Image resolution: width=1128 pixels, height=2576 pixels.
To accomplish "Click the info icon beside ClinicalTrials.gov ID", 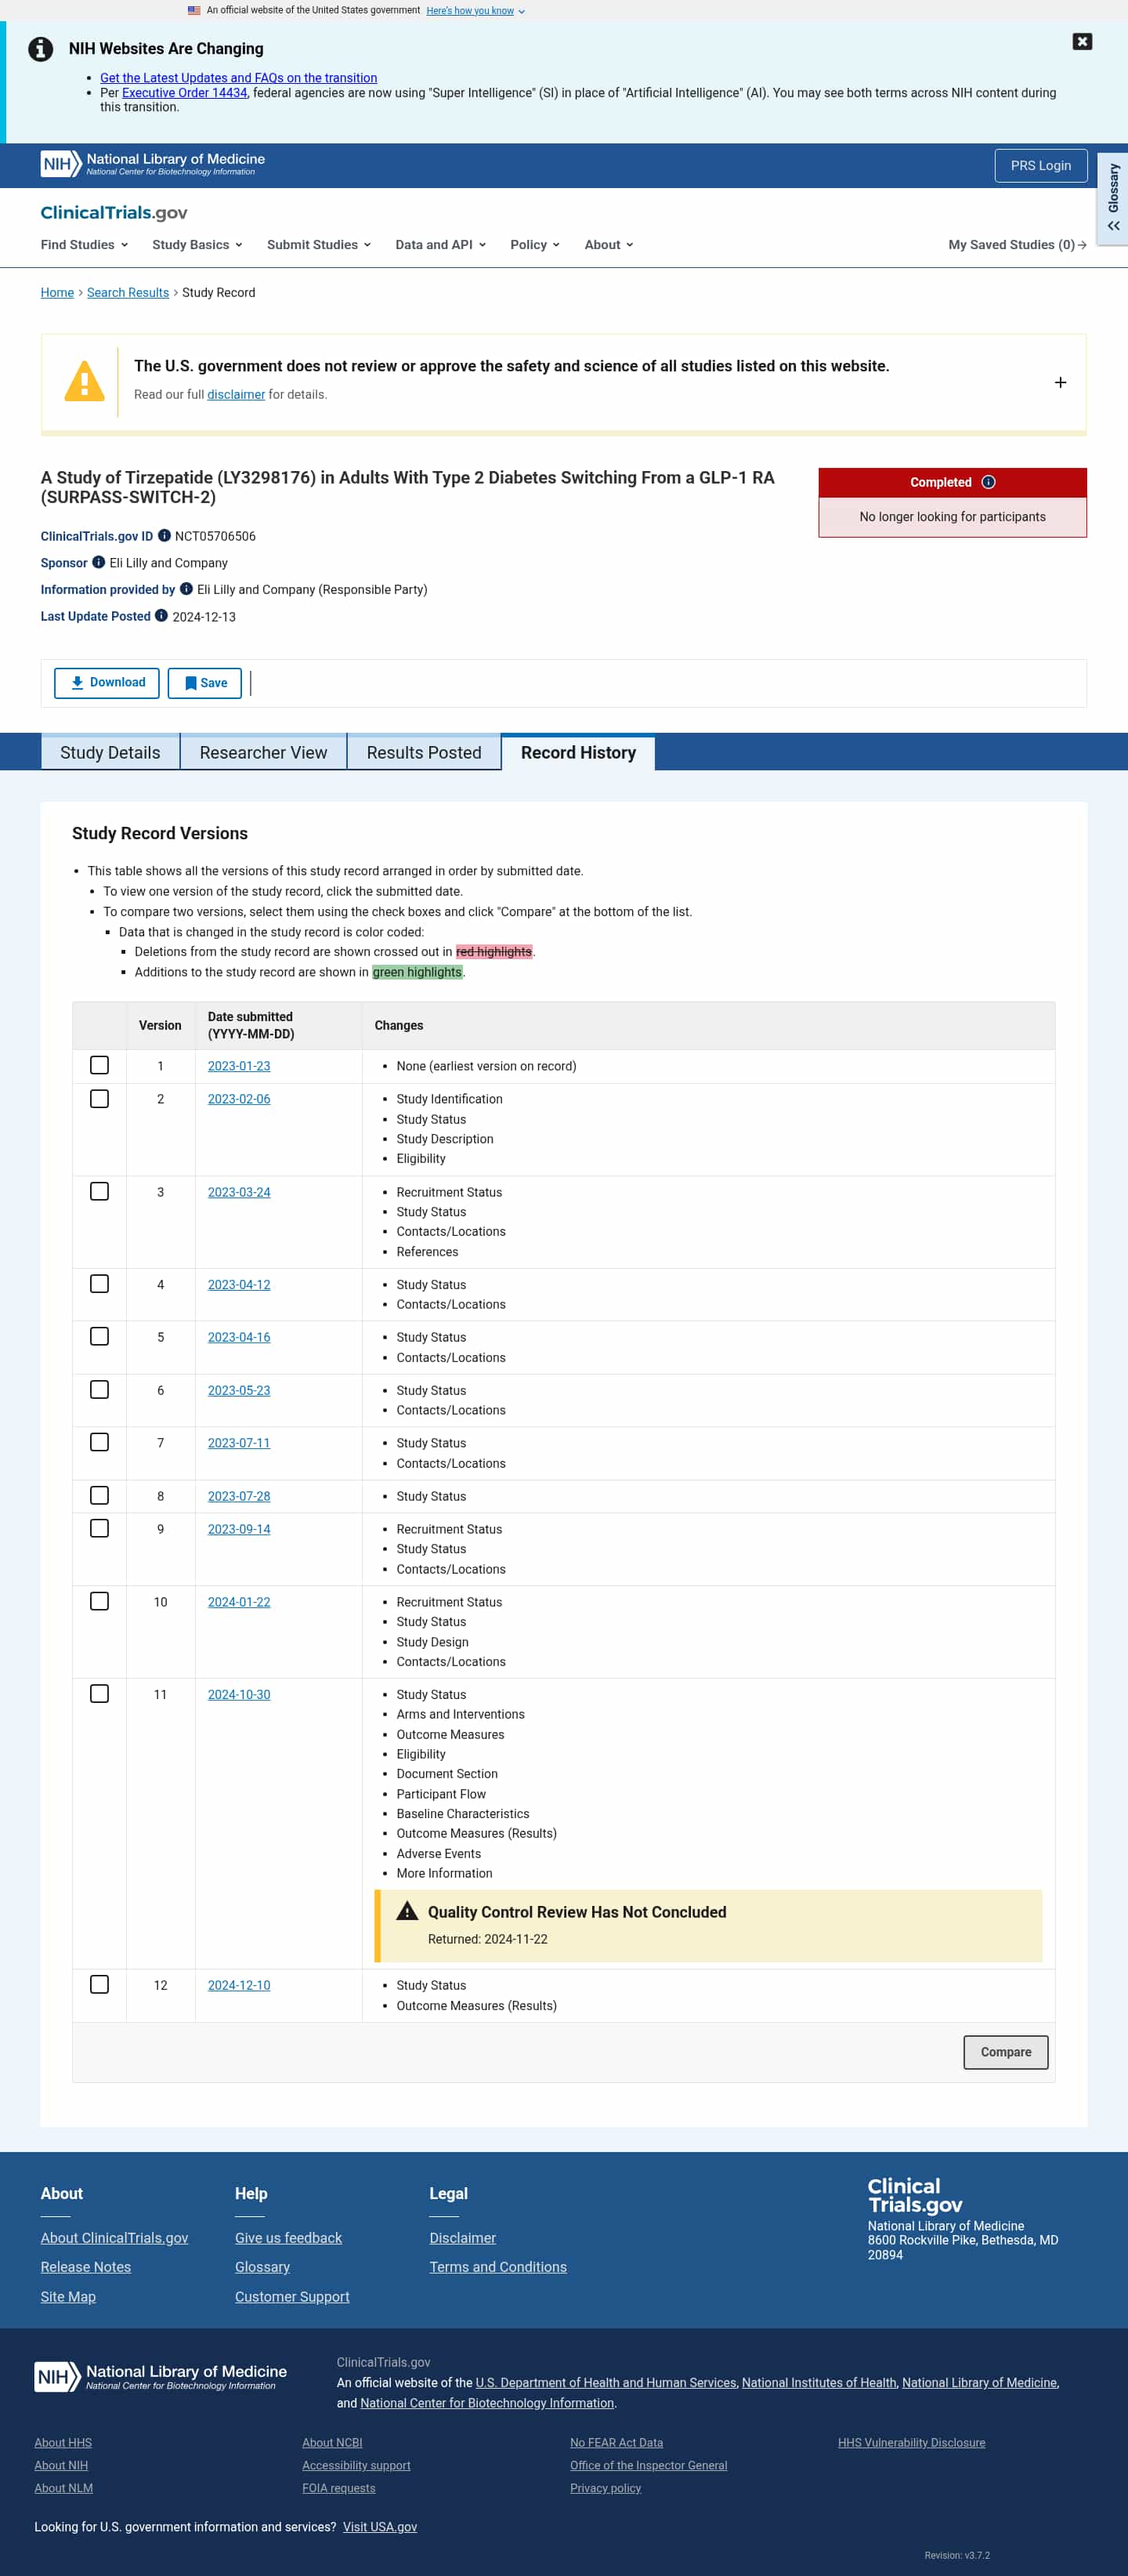I will 164,535.
